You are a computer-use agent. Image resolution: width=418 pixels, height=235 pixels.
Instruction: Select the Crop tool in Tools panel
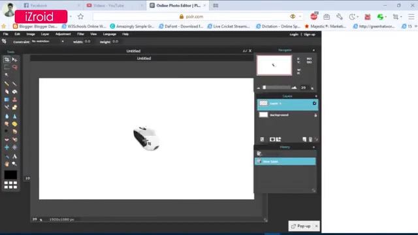pos(7,59)
